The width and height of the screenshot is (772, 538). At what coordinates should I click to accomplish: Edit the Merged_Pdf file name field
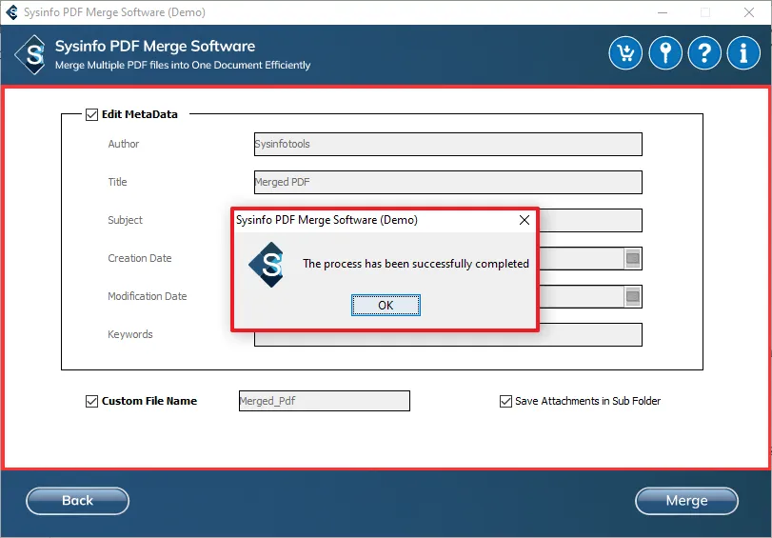click(x=325, y=401)
